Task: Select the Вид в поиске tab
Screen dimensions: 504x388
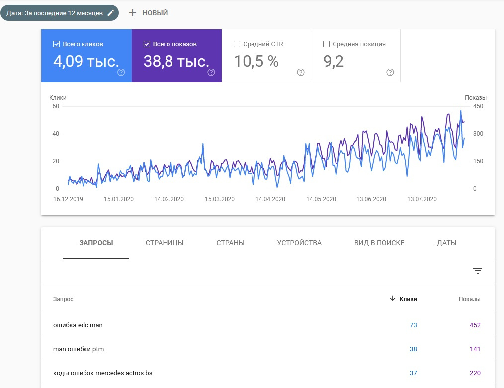Action: 379,243
